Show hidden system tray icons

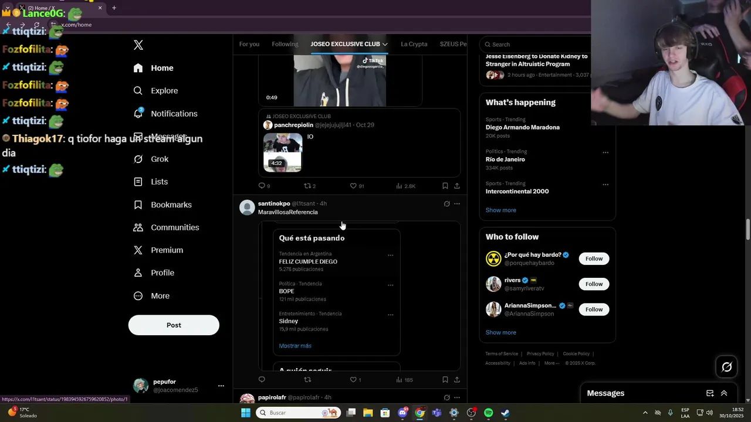645,413
